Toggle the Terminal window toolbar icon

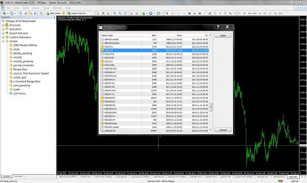pyautogui.click(x=36, y=13)
